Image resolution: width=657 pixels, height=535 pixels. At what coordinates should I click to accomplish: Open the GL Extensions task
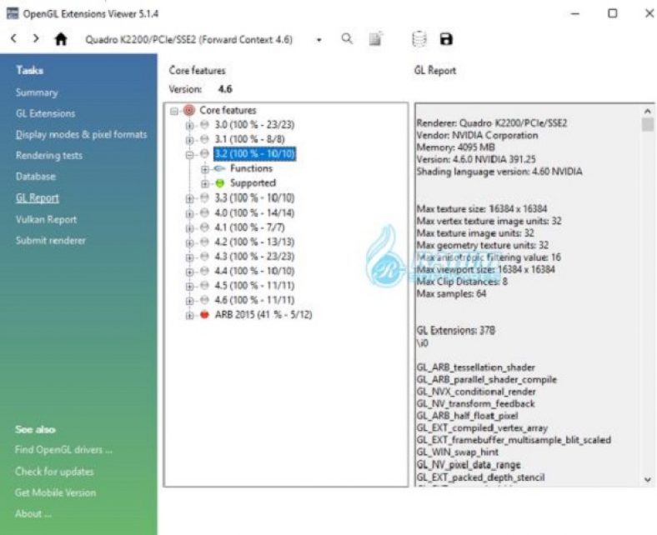tap(45, 113)
